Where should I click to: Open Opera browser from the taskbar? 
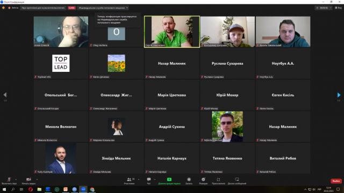click(31, 189)
